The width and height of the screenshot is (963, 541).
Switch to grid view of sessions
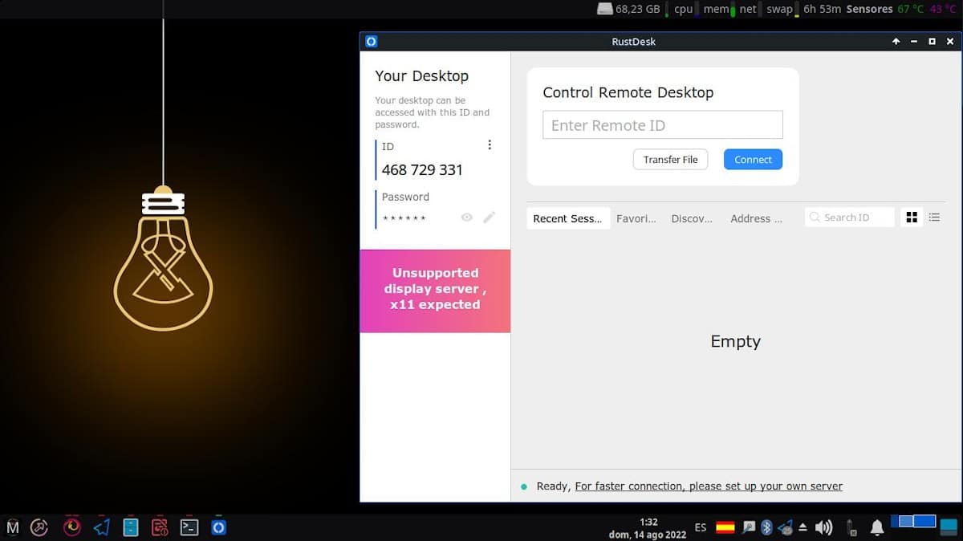[x=912, y=218]
